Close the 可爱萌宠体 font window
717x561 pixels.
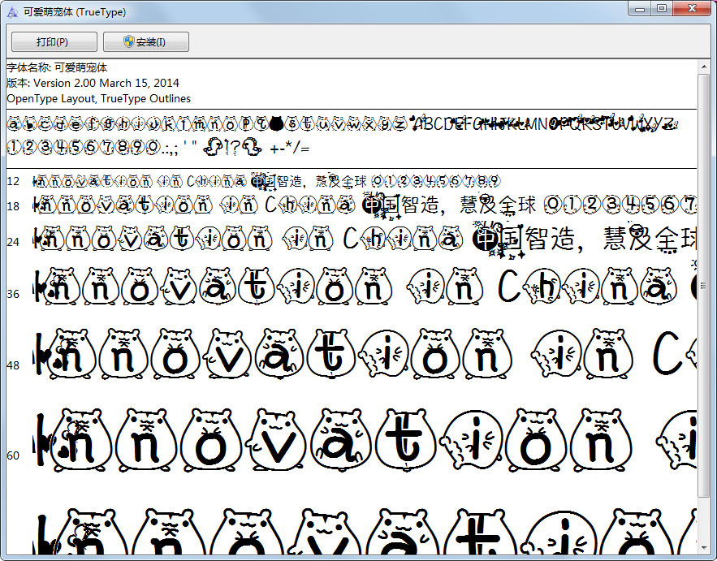pyautogui.click(x=690, y=9)
